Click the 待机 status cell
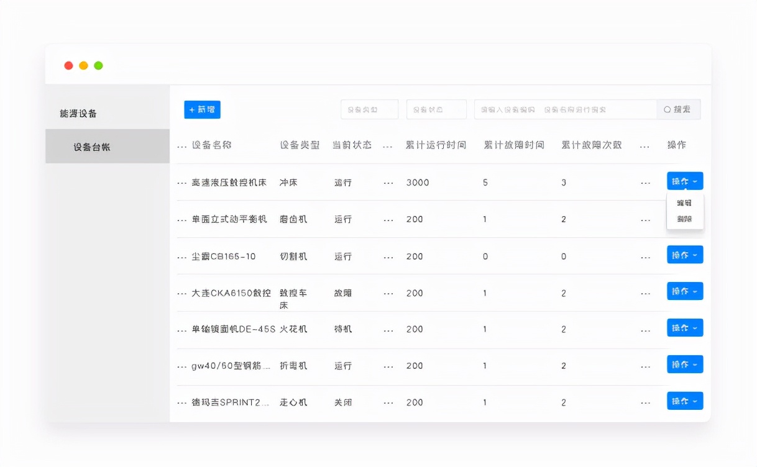 (343, 329)
